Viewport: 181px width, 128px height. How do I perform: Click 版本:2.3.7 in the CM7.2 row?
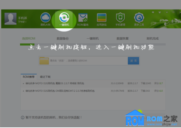[133, 91]
